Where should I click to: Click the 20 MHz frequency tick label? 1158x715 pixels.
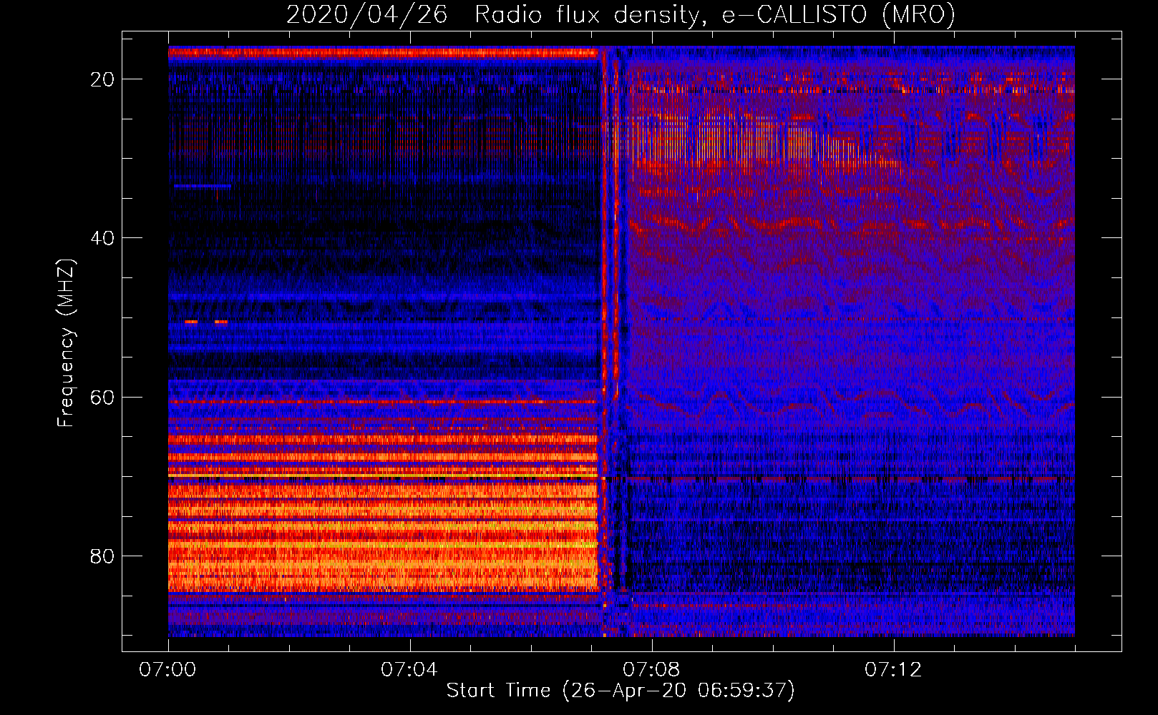pos(103,79)
